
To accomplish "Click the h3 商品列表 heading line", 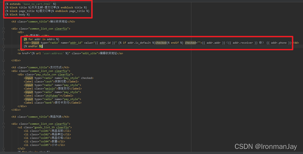I will tap(40, 117).
